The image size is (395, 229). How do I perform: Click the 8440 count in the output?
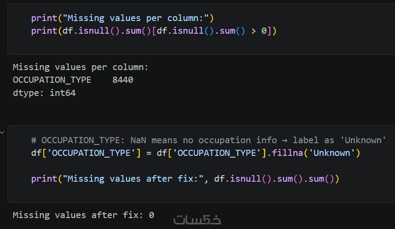point(123,80)
